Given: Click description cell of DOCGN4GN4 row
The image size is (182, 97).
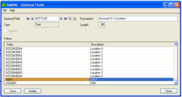Looking at the screenshot, I should click(x=131, y=76).
